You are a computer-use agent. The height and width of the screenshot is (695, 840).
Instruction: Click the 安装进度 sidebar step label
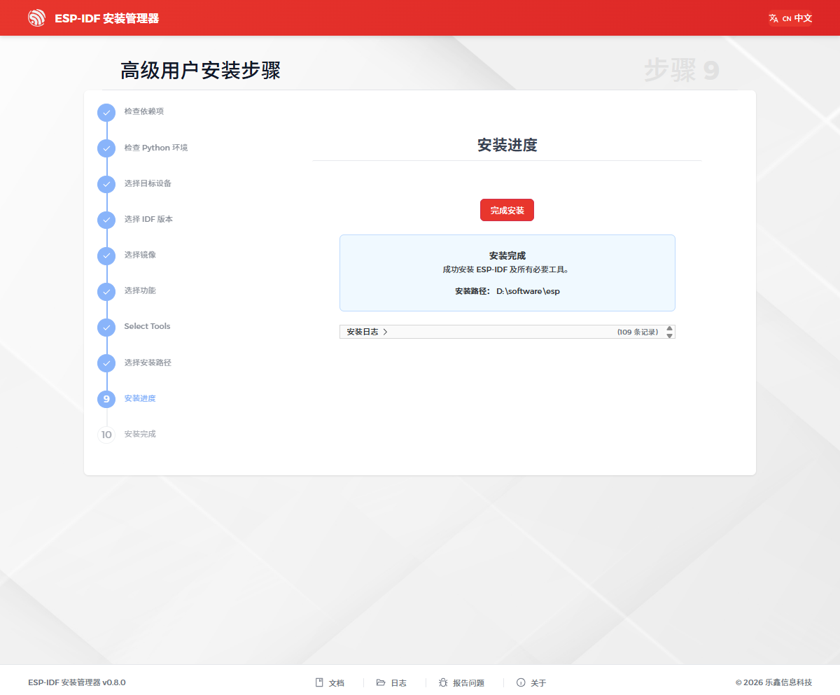click(x=140, y=398)
